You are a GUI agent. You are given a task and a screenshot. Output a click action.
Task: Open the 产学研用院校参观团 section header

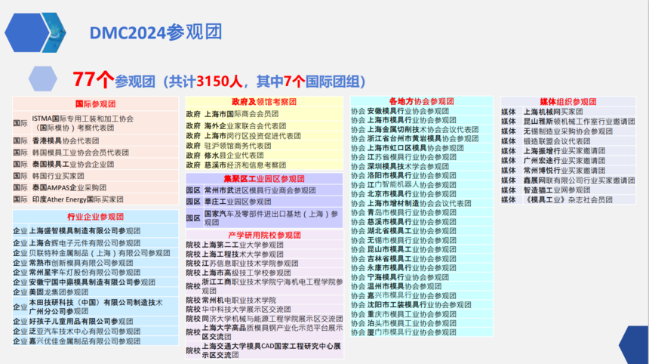point(263,235)
